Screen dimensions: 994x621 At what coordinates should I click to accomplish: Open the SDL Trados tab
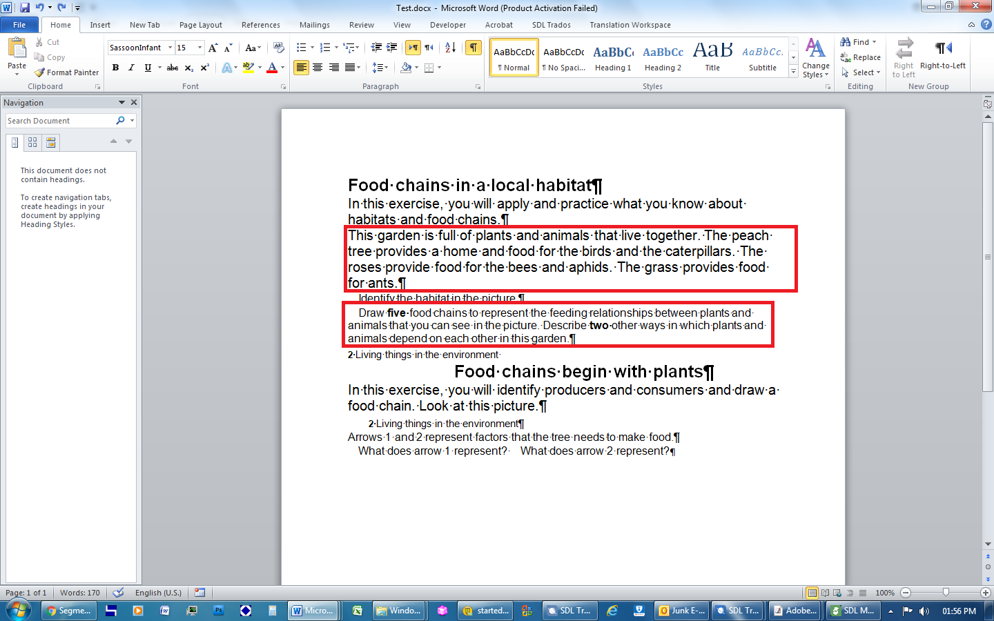click(x=552, y=25)
